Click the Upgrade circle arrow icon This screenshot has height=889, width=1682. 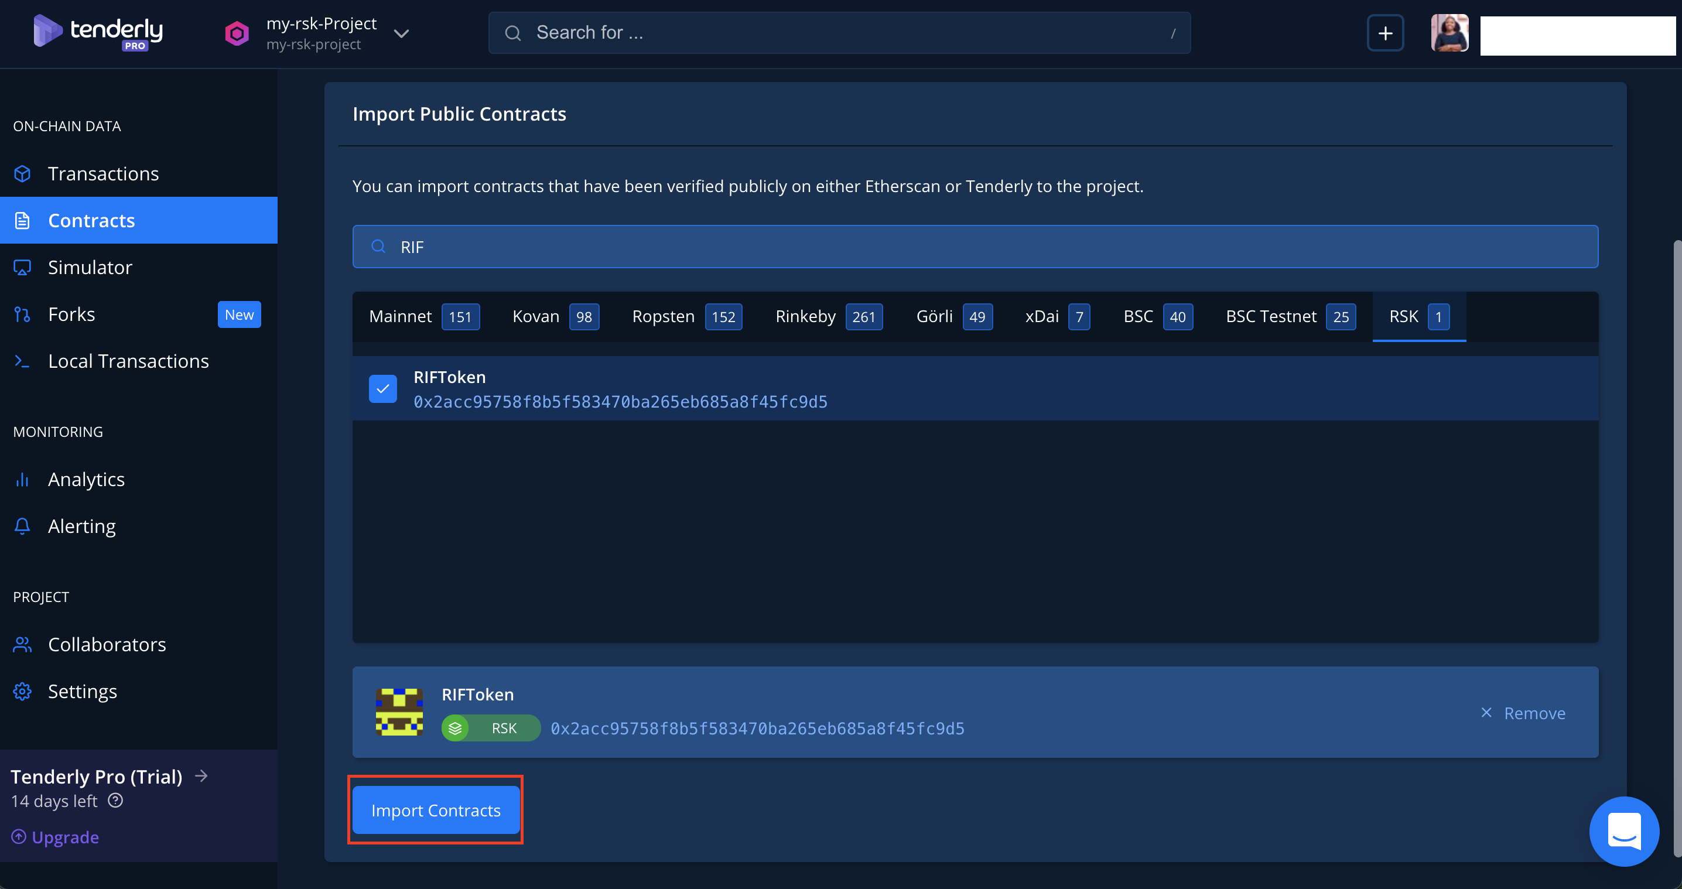click(19, 837)
